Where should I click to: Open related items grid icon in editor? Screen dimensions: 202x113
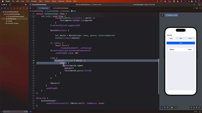tap(30, 8)
